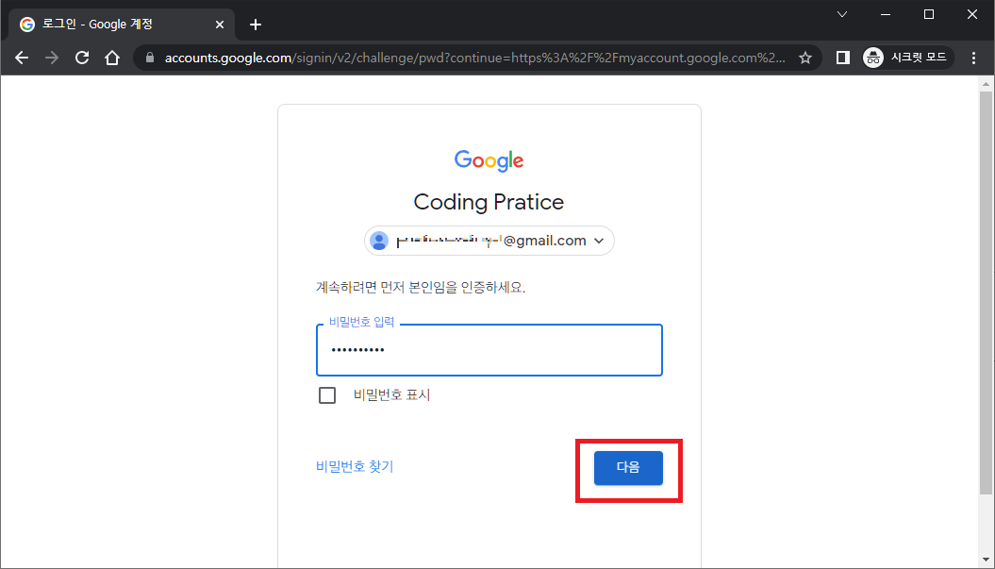Close the 로그인 - Google 계정 tab
995x569 pixels.
[220, 25]
